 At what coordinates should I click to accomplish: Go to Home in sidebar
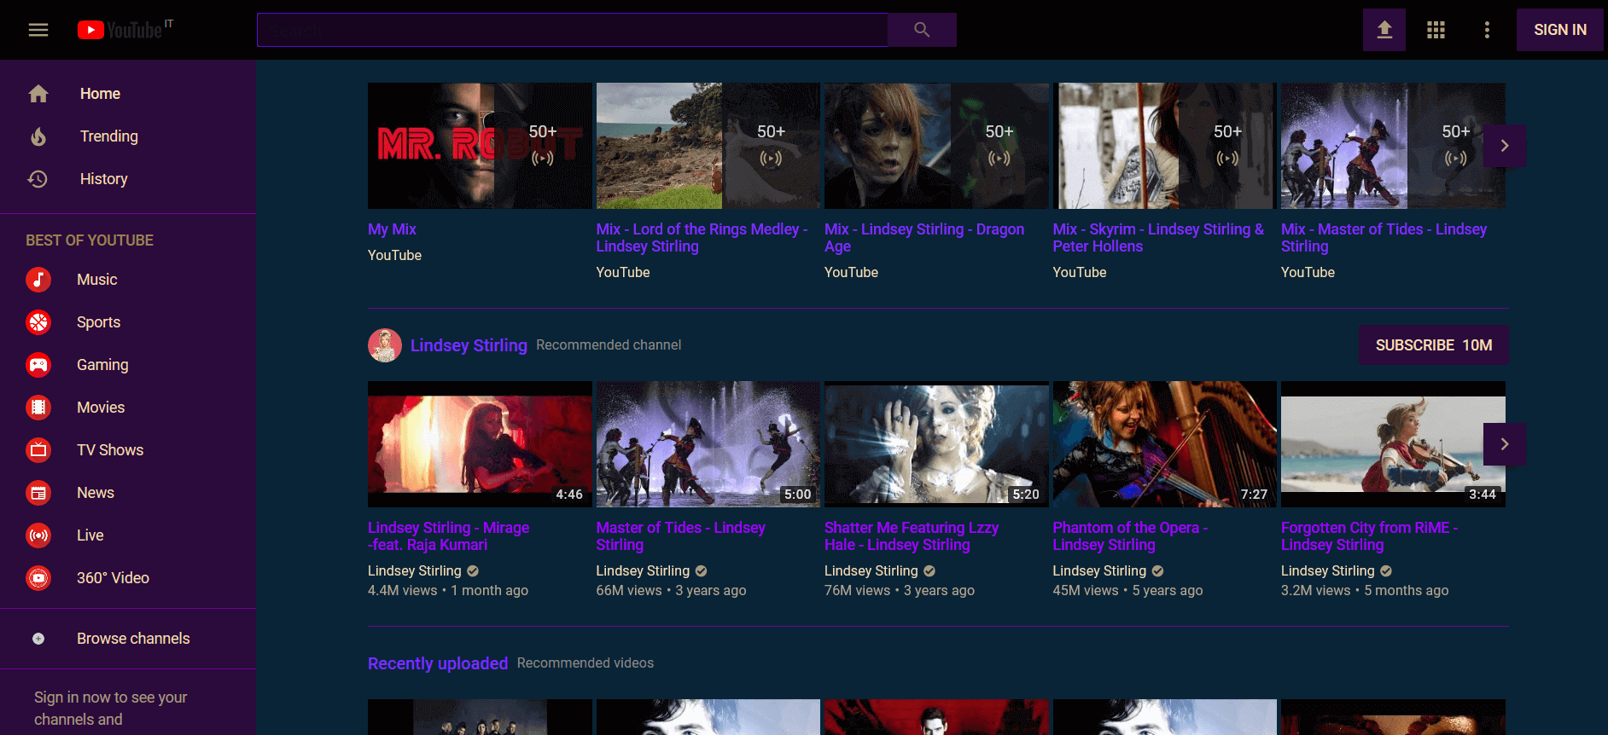point(128,94)
